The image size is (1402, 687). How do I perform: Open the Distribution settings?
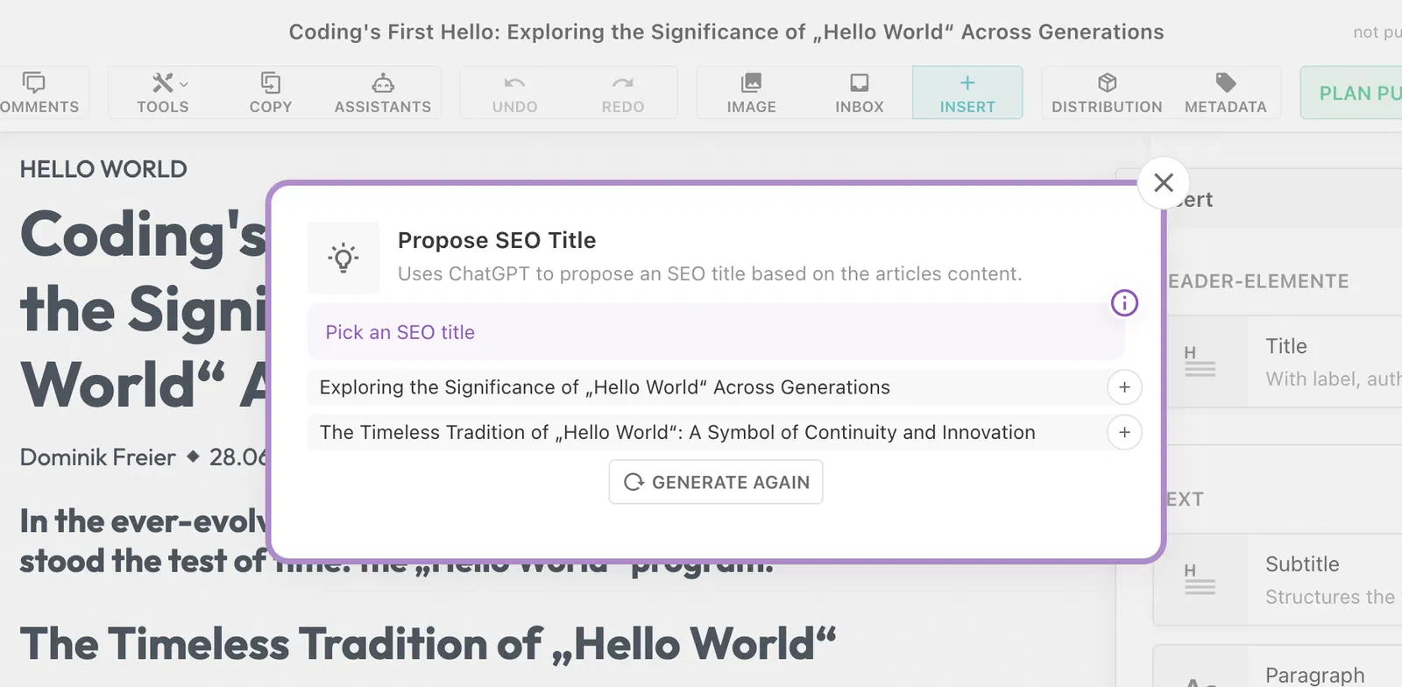point(1107,92)
